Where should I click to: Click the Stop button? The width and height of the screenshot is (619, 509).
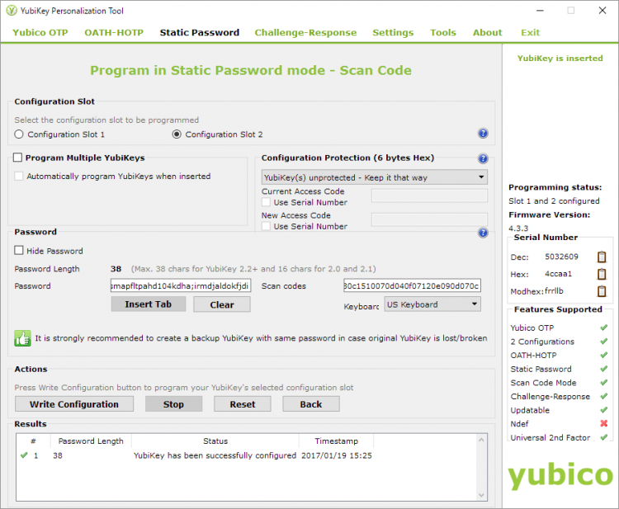[173, 404]
